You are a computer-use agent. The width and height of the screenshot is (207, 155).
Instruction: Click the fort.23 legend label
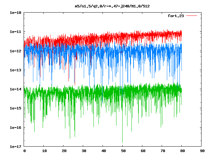pos(176,16)
